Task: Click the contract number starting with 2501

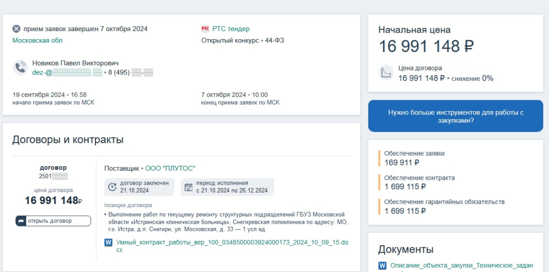Action: (53, 176)
